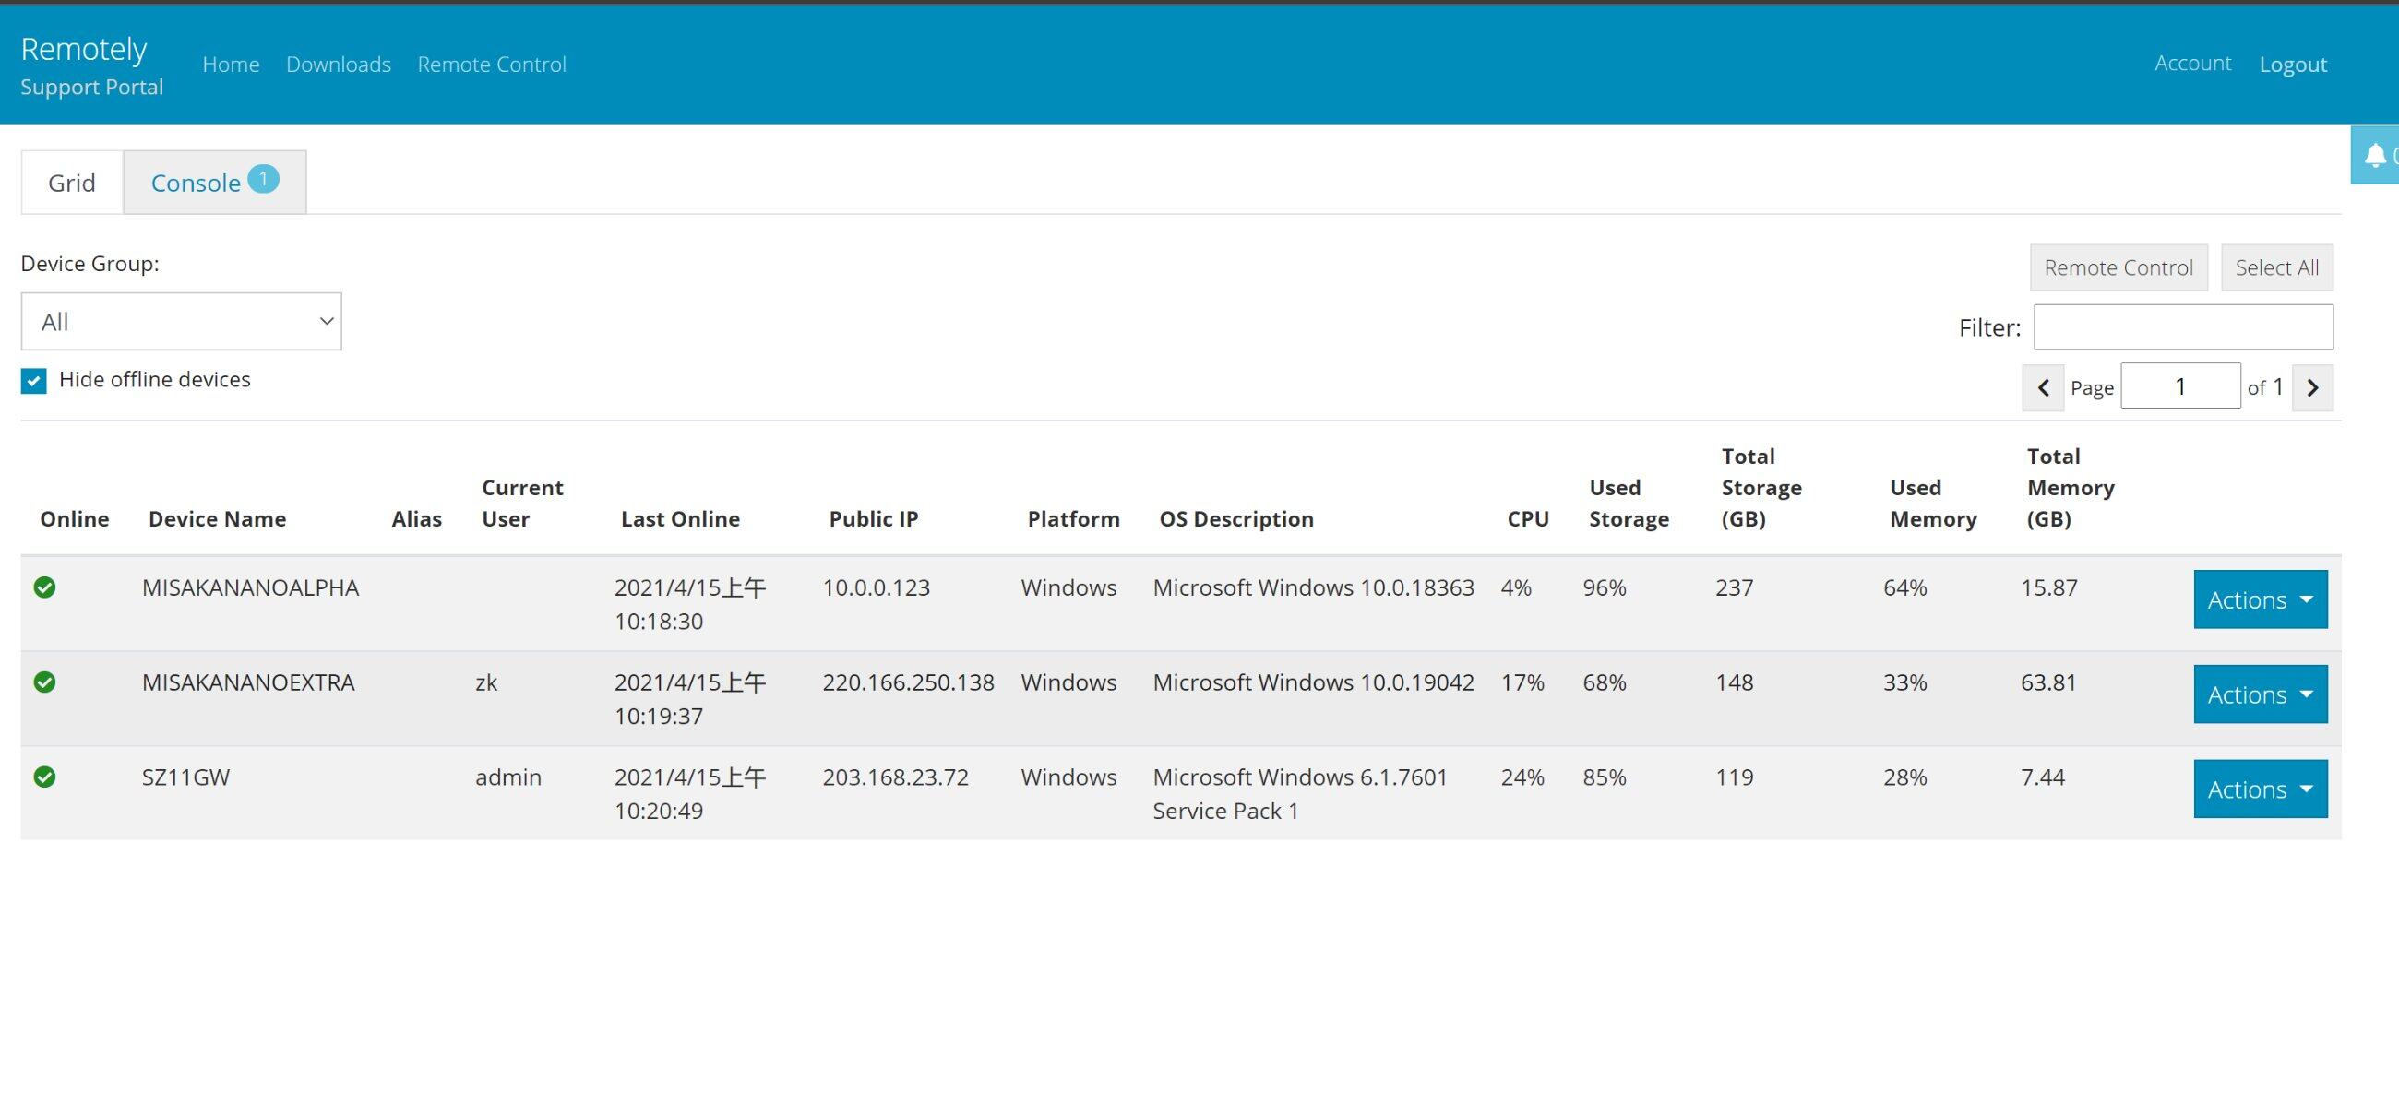The image size is (2399, 1103).
Task: Sort by the Platform column header
Action: point(1074,518)
